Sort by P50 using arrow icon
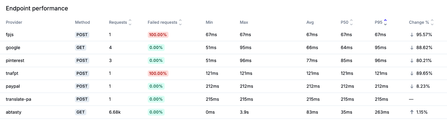This screenshot has height=120, width=447. tap(351, 22)
